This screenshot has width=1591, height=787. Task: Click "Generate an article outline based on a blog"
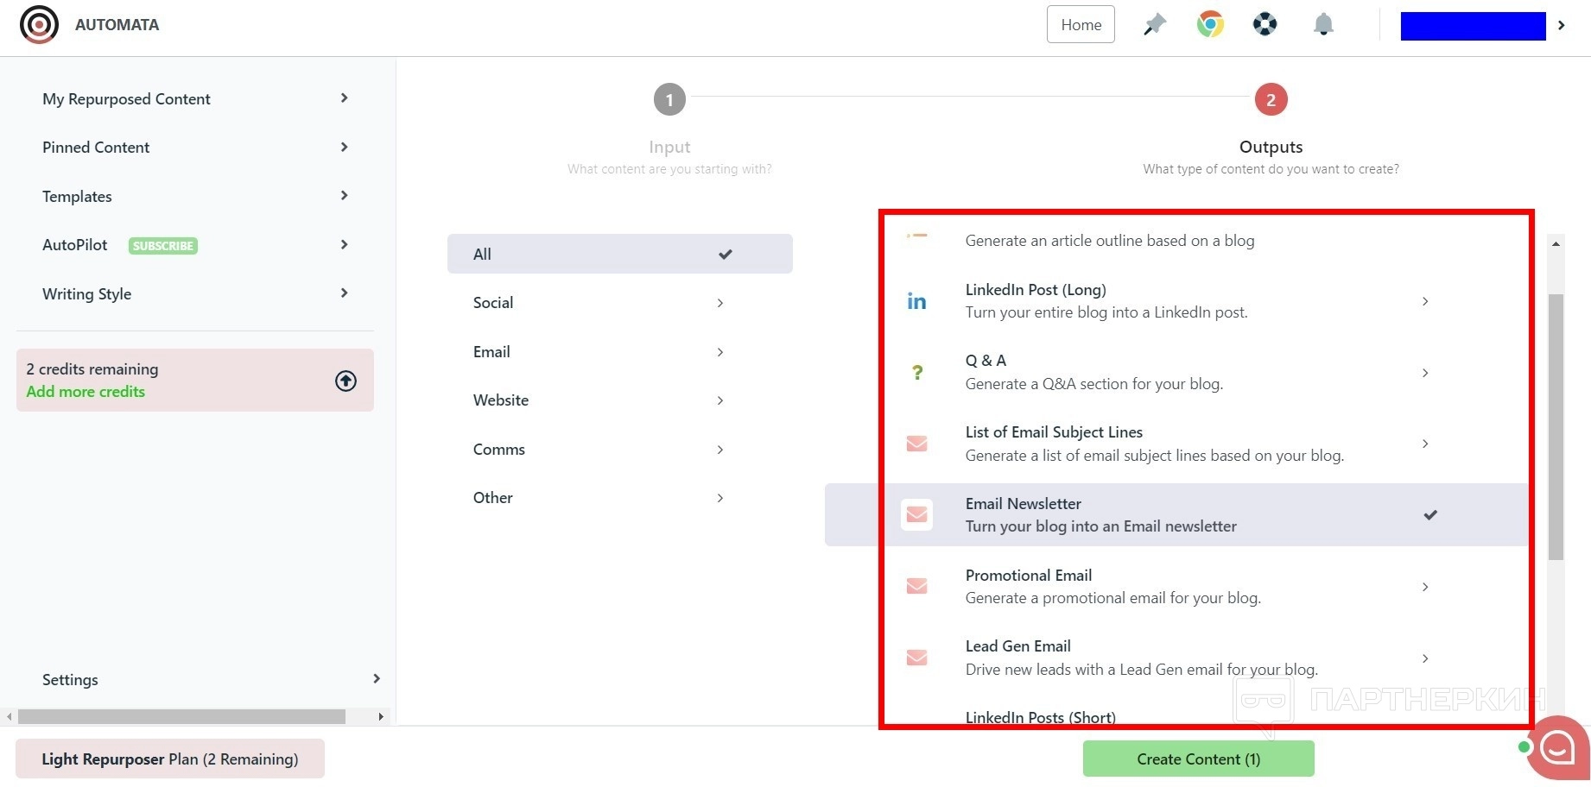[1110, 241]
